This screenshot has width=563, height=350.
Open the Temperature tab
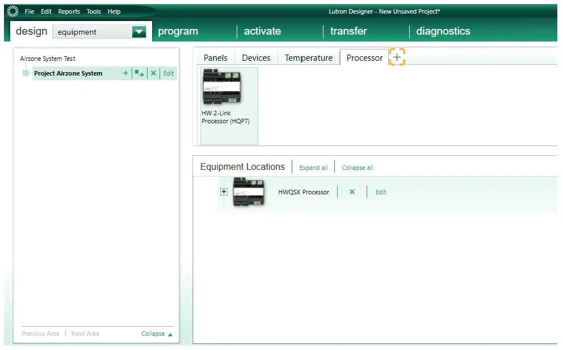[x=308, y=57]
